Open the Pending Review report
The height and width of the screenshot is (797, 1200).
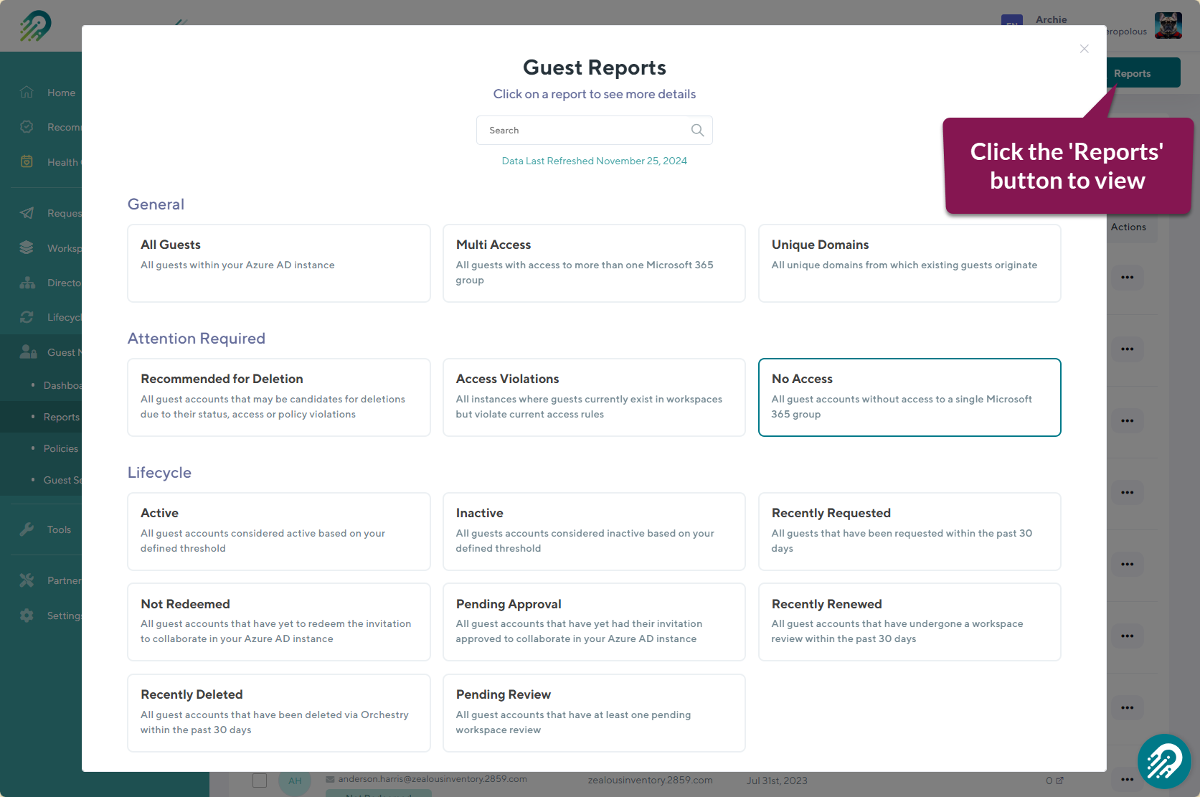[593, 712]
